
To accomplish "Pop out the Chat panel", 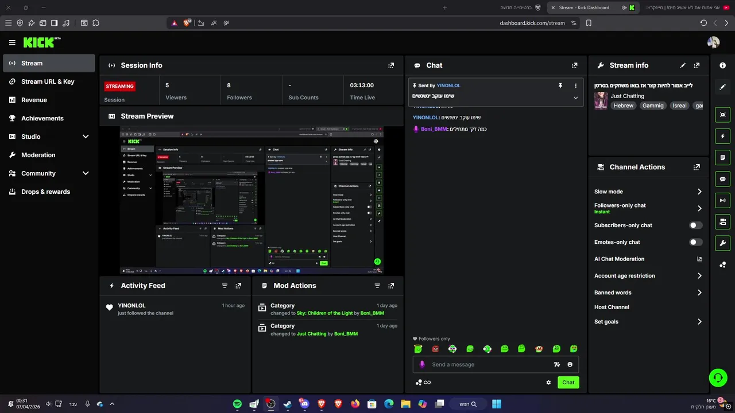I will pos(574,65).
